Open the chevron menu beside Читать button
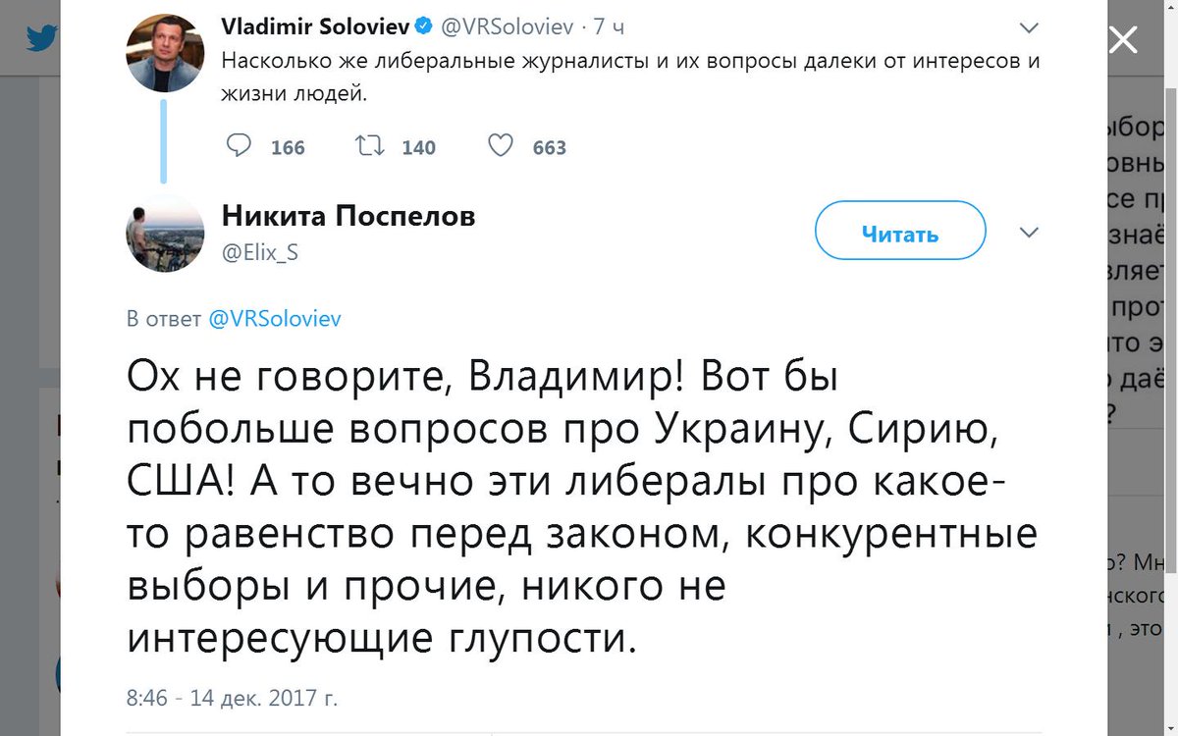This screenshot has width=1178, height=736. point(1029,233)
